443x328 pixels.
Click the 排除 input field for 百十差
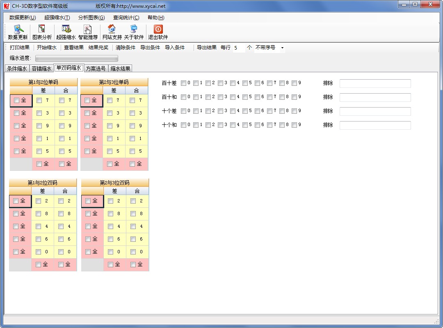pos(375,83)
